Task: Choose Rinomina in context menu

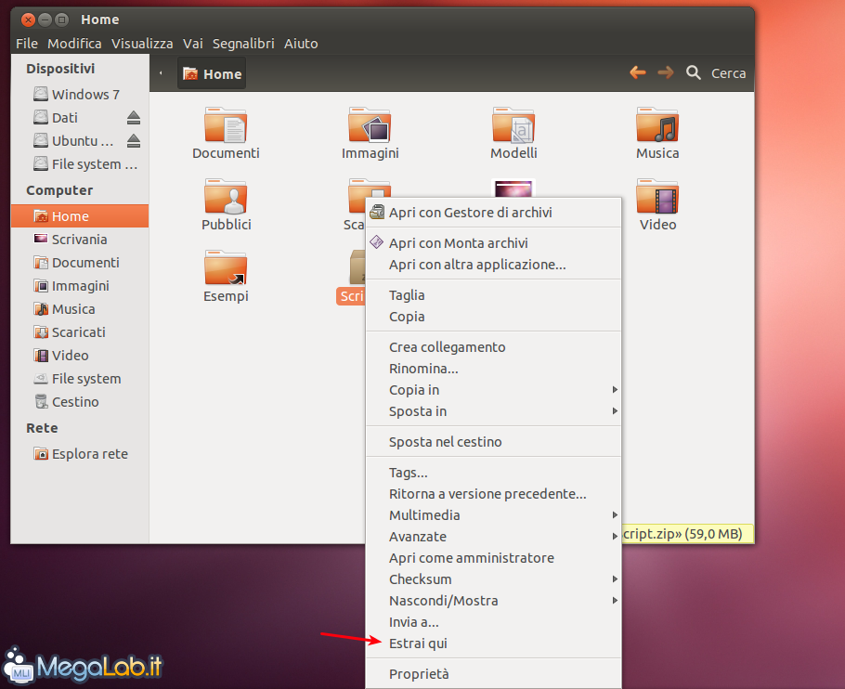Action: 494,369
